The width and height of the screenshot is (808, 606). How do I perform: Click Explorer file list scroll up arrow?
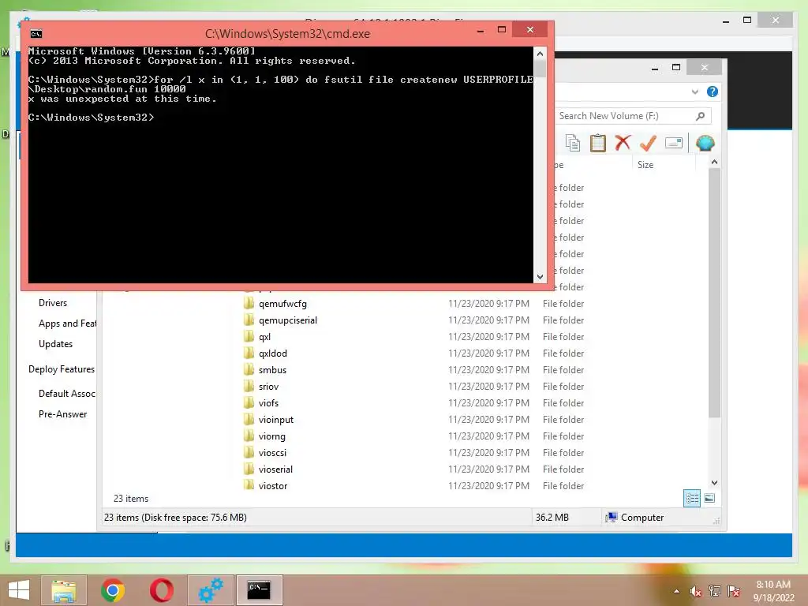click(714, 162)
